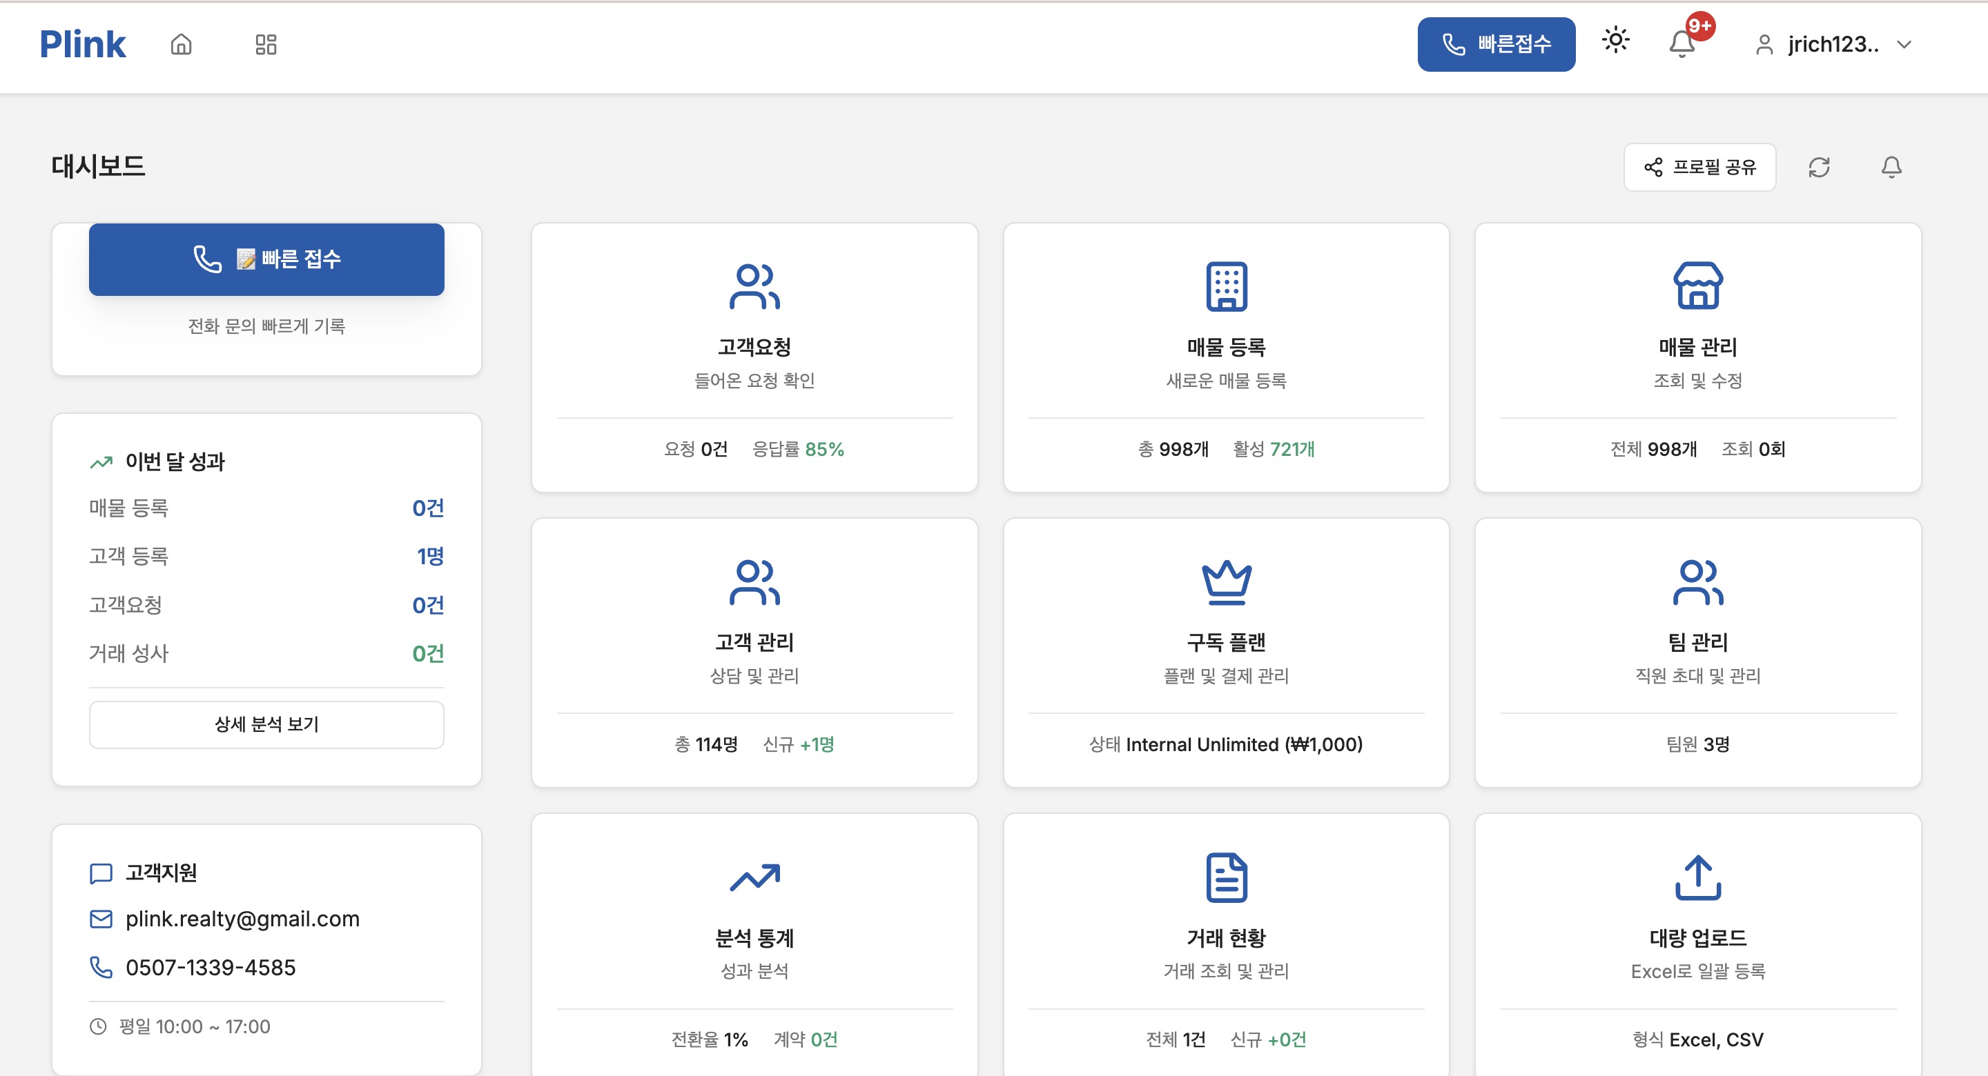Viewport: 1988px width, 1076px height.
Task: Open the 분석 통계 chart icon
Action: (x=754, y=877)
